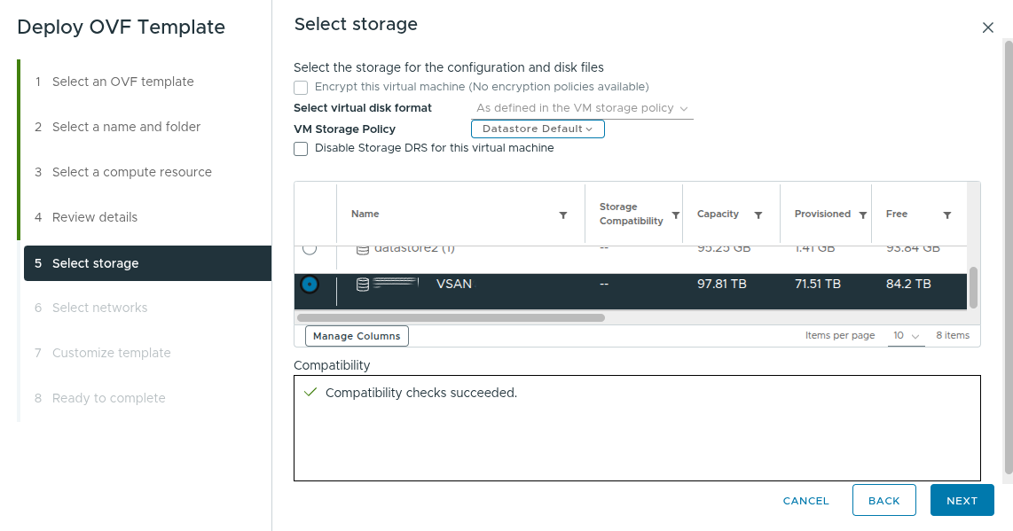This screenshot has width=1013, height=531.
Task: Select the VSAN datastore radio button
Action: 310,284
